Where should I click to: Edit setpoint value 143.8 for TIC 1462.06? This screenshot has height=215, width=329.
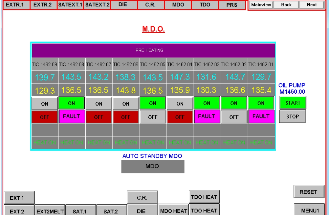coord(126,91)
